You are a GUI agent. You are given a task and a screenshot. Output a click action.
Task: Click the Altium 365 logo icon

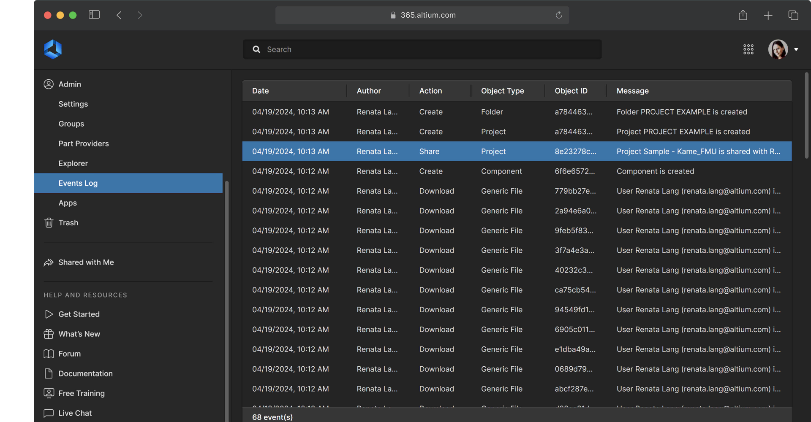pyautogui.click(x=53, y=49)
